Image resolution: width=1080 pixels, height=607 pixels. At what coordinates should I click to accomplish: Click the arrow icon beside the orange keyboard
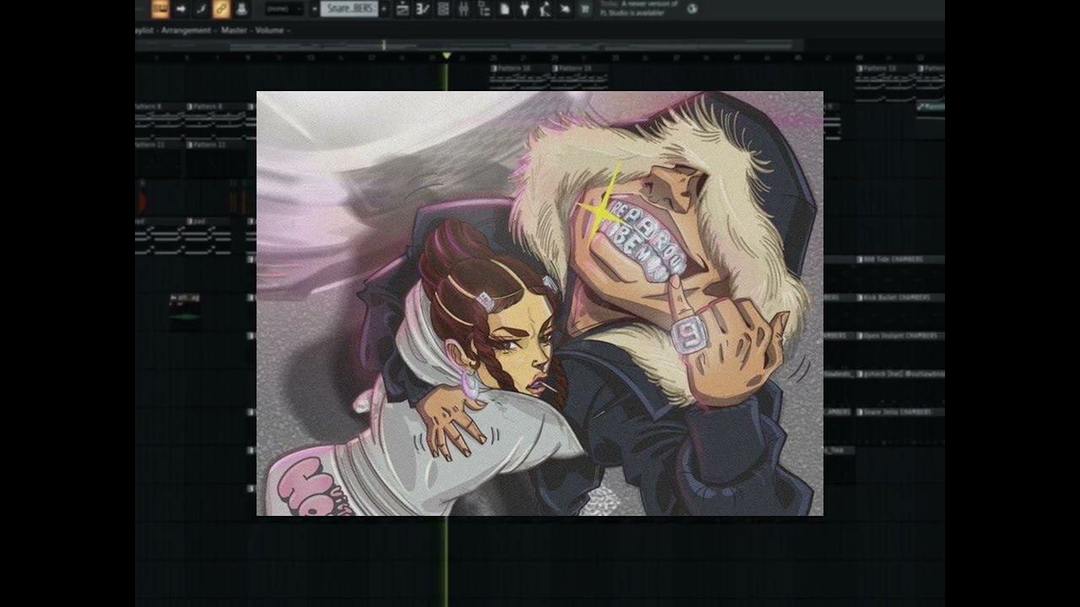181,8
